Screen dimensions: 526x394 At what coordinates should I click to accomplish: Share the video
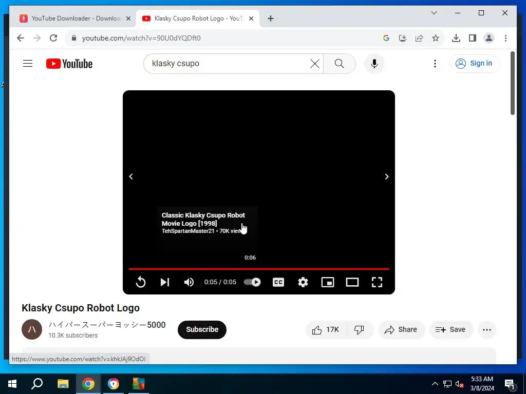point(401,330)
